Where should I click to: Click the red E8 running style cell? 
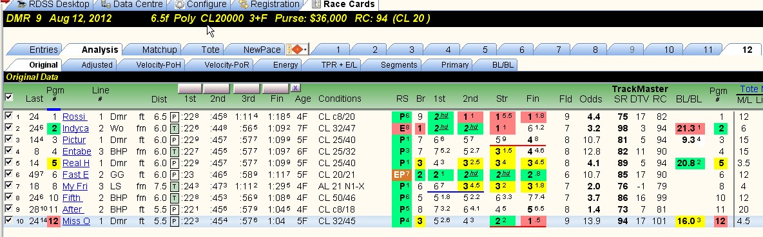click(401, 128)
